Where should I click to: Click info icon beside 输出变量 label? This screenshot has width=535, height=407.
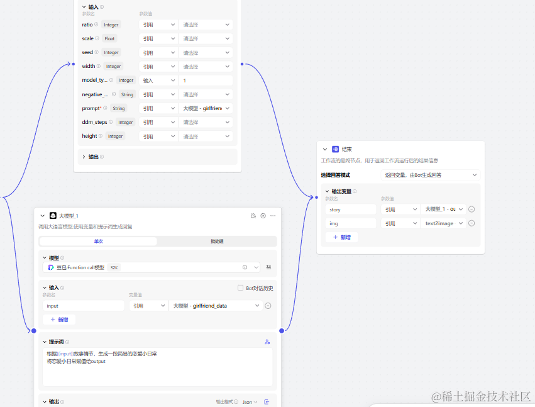click(355, 192)
